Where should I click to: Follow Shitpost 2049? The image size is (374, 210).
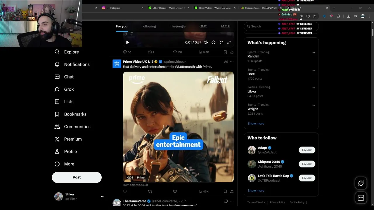[x=307, y=164]
